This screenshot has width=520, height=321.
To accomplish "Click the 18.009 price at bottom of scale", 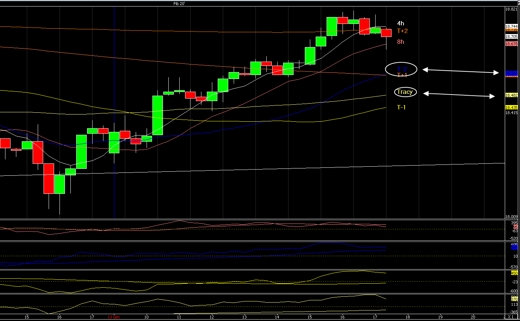I will (x=512, y=217).
